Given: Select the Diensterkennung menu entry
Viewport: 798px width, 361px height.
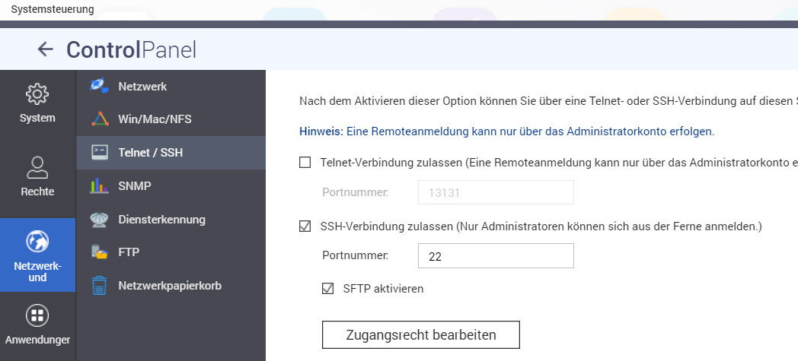Looking at the screenshot, I should point(161,220).
